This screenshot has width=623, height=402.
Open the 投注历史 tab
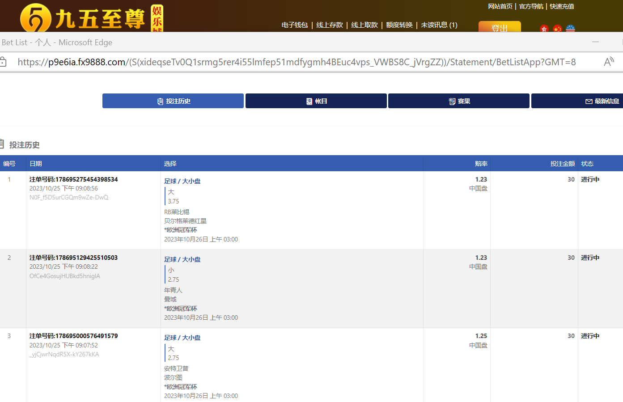coord(173,101)
